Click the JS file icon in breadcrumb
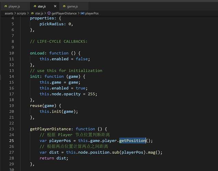The width and height of the screenshot is (218, 171). coord(32,13)
